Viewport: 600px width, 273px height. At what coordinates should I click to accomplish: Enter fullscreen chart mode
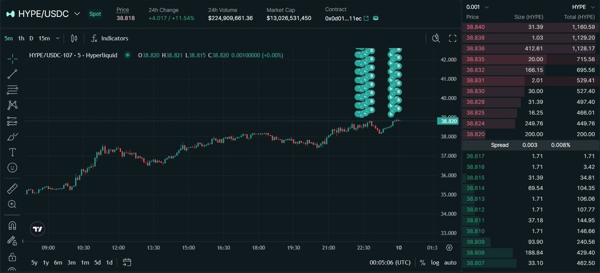(x=452, y=38)
